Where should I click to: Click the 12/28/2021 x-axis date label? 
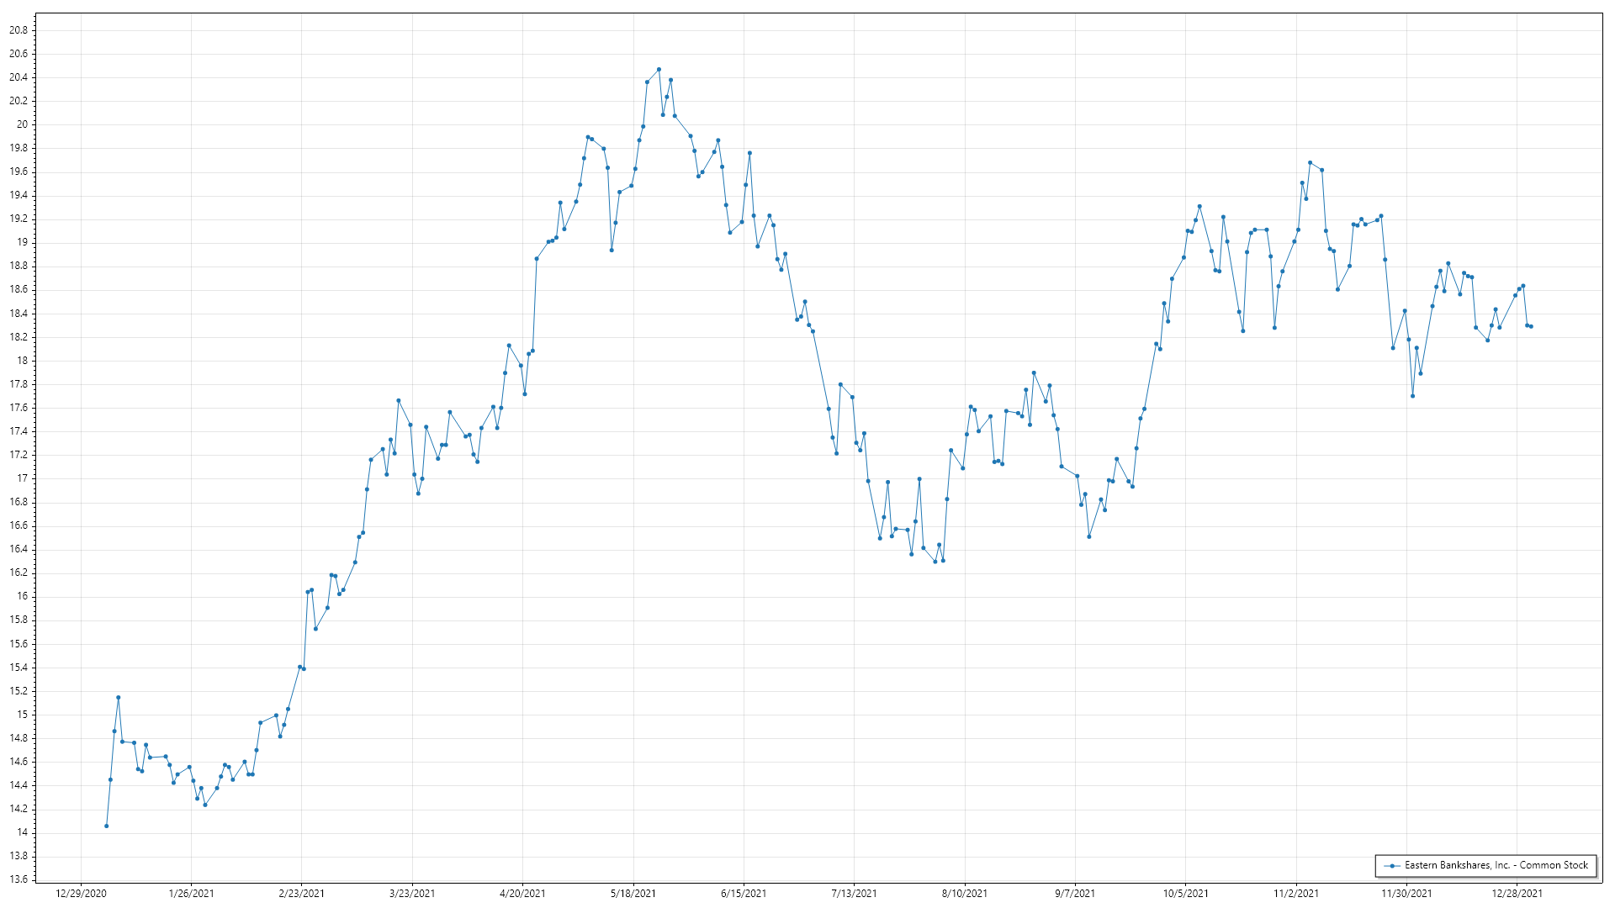coord(1517,893)
